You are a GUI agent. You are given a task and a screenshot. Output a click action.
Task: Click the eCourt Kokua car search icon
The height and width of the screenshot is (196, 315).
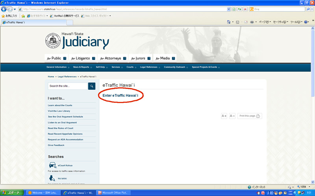click(x=53, y=165)
